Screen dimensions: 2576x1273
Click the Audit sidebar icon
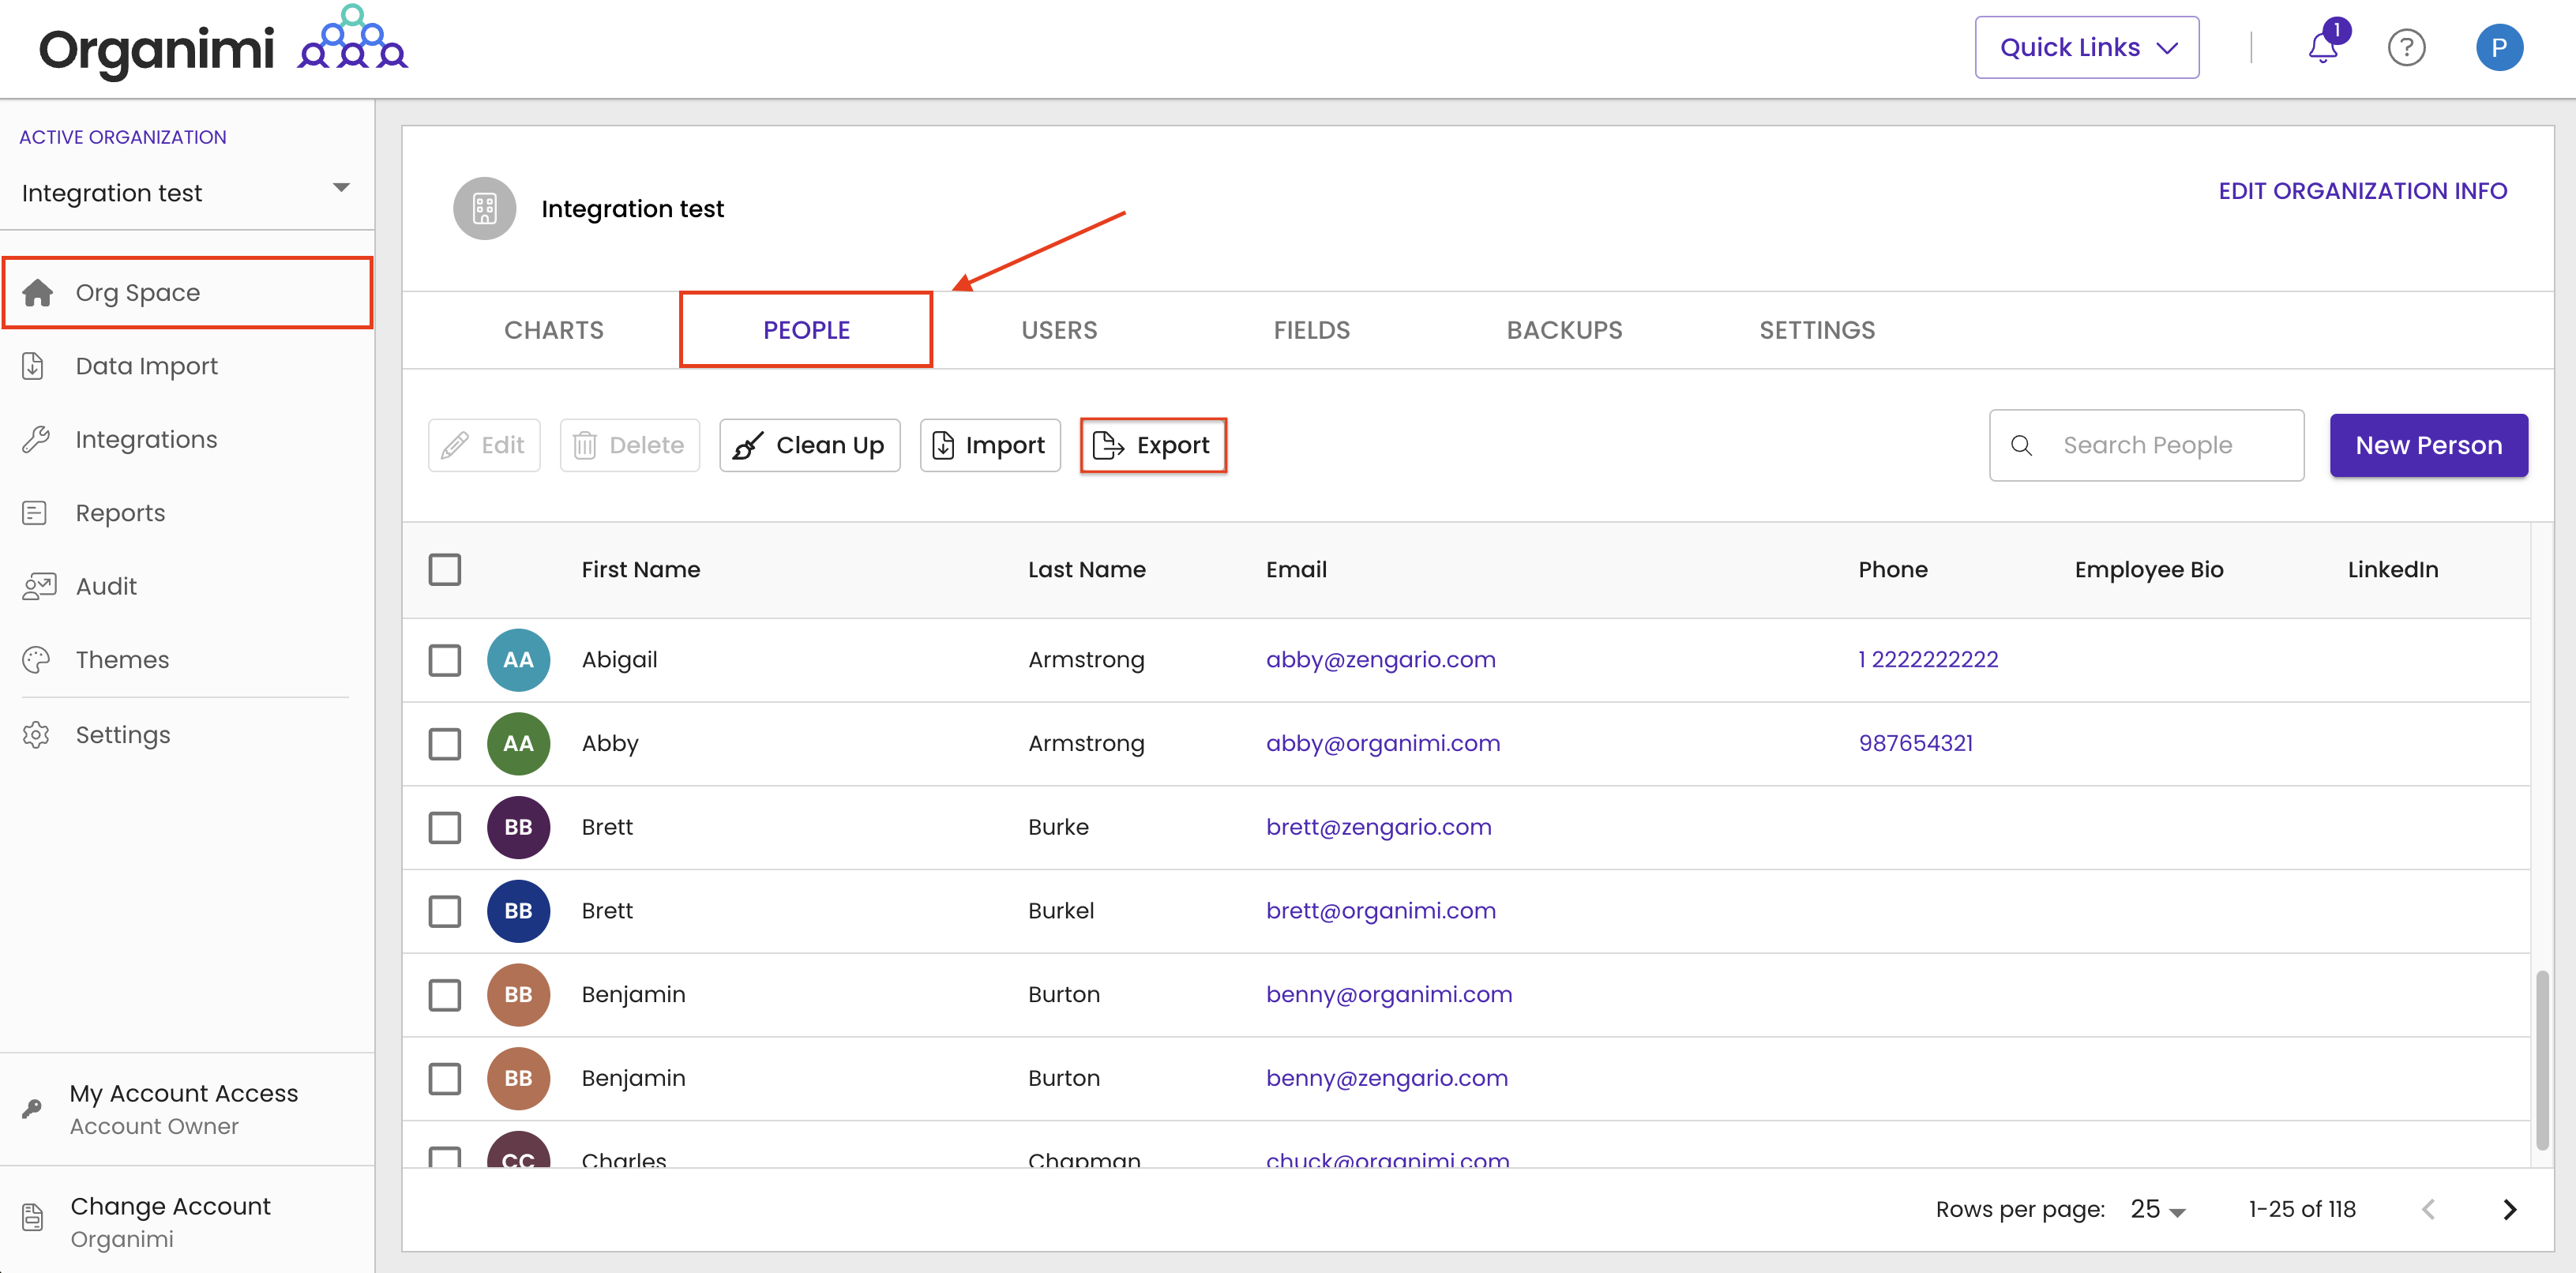pyautogui.click(x=38, y=586)
